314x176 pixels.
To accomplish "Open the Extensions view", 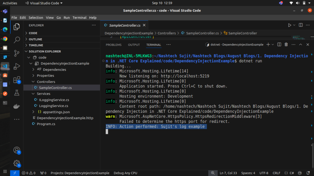I will pos(17,80).
